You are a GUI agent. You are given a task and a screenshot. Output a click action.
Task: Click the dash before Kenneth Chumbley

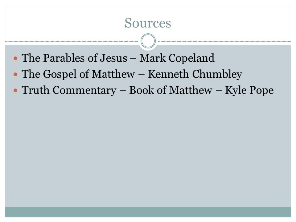pos(142,75)
